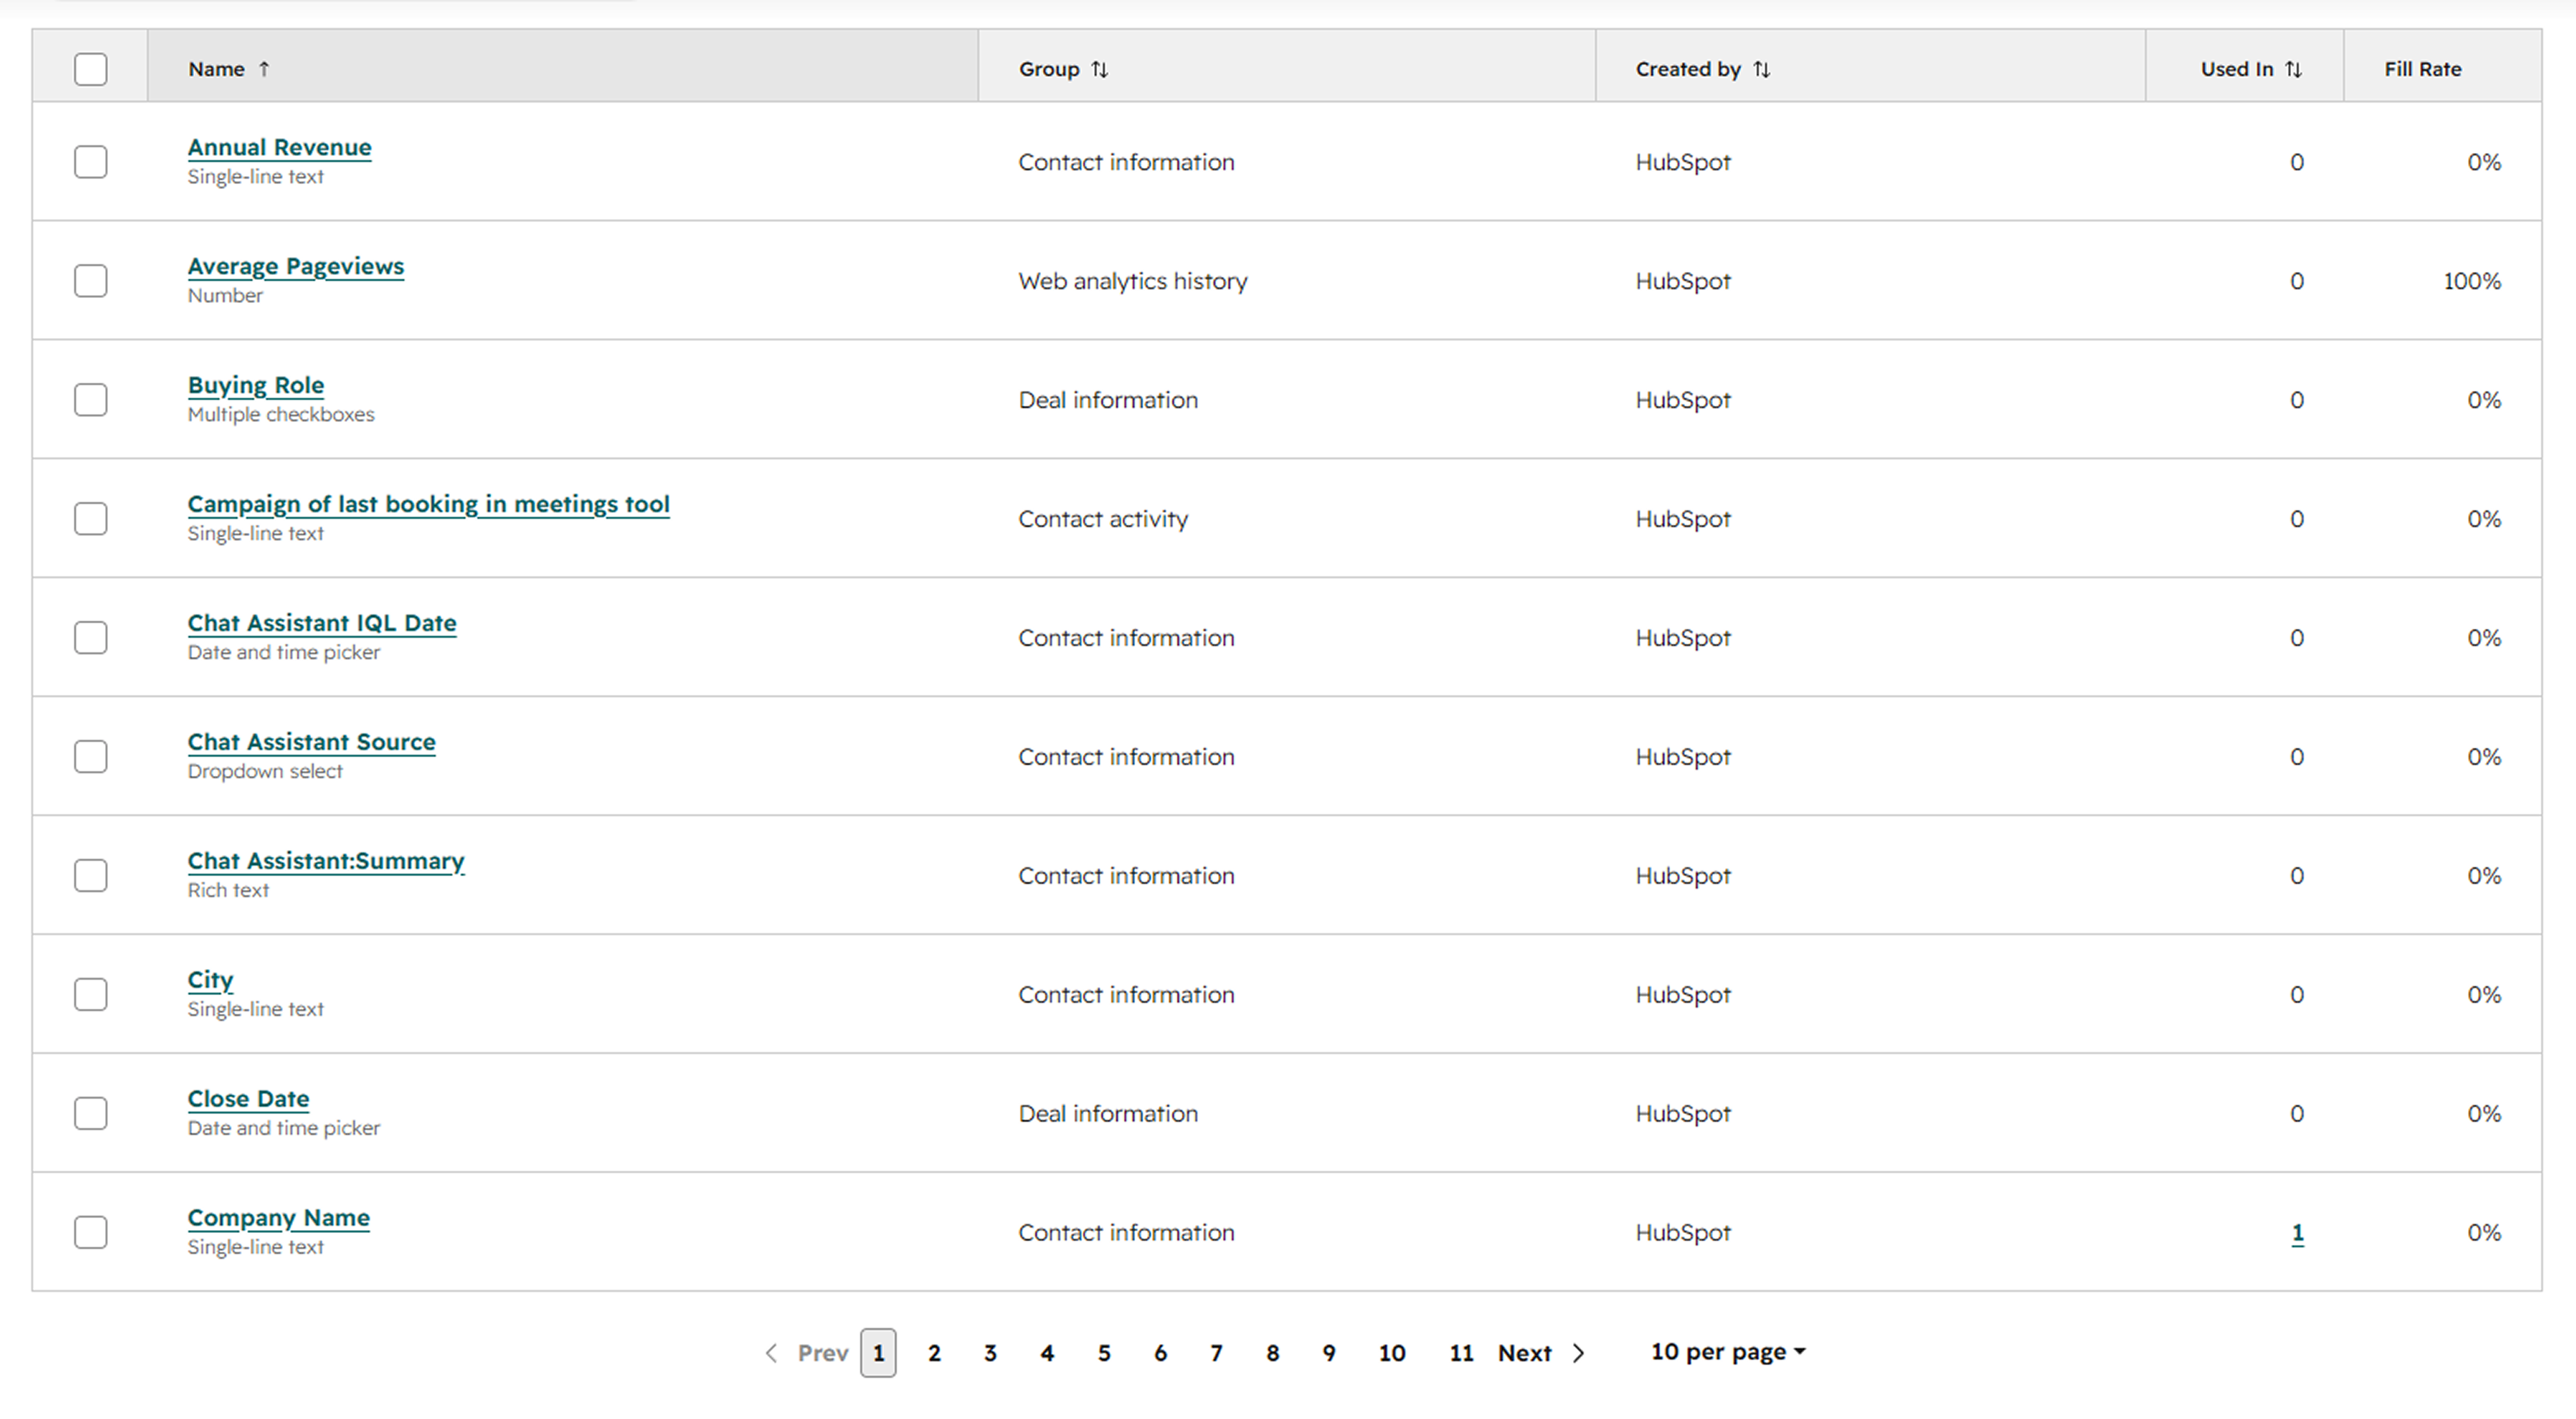Go to page 4
Viewport: 2576px width, 1419px height.
1047,1353
